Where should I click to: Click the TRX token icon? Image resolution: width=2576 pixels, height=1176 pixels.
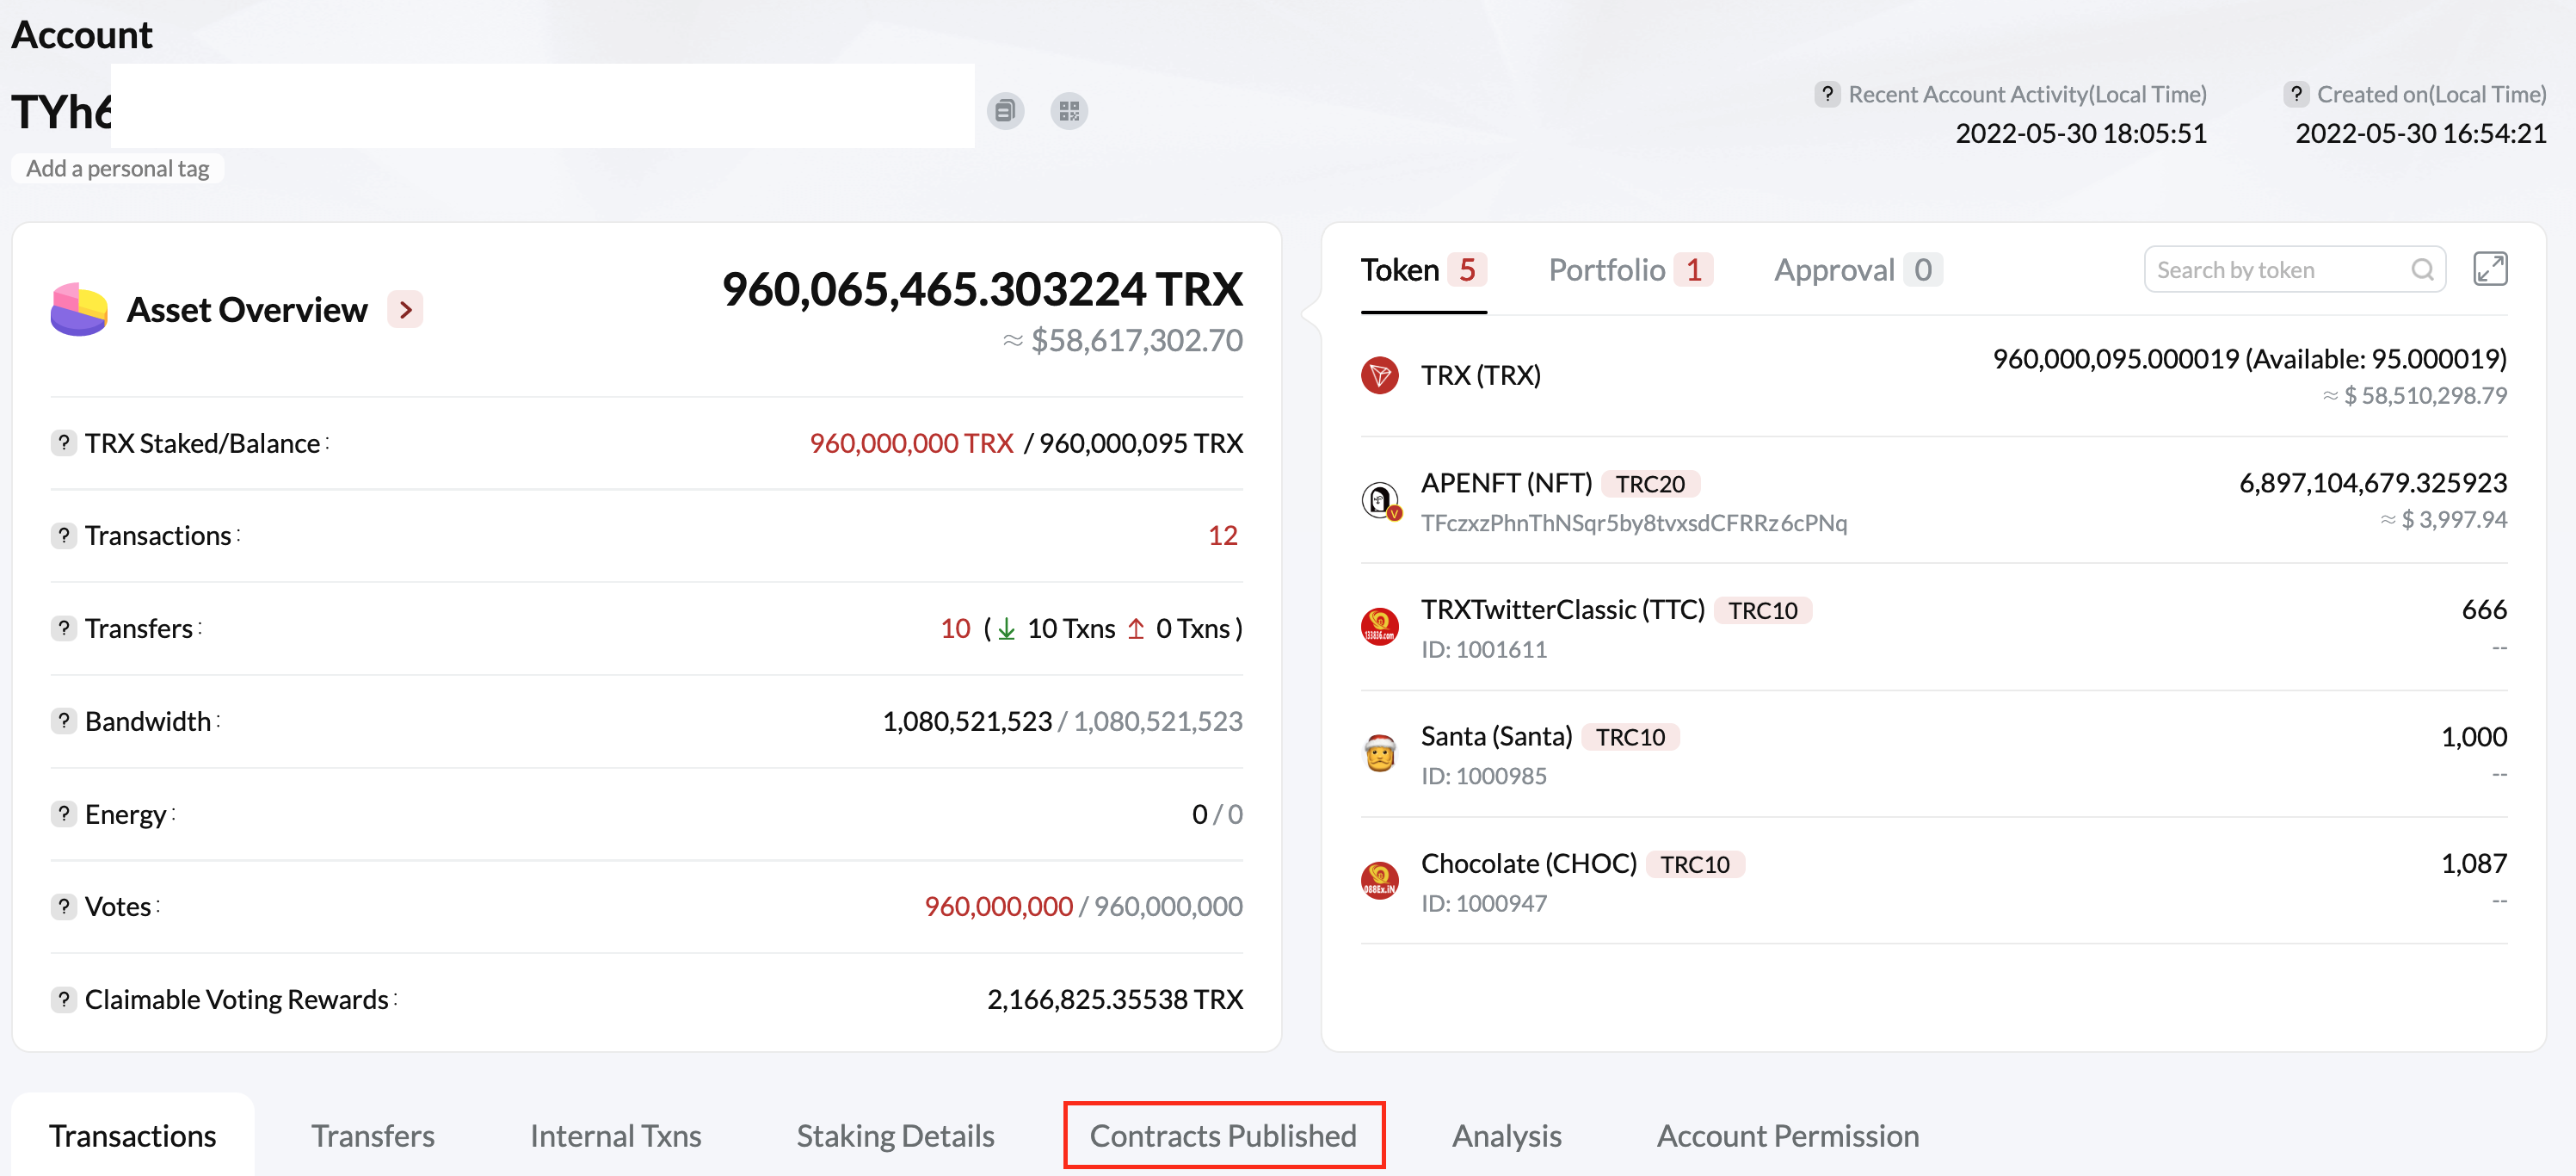click(1382, 375)
